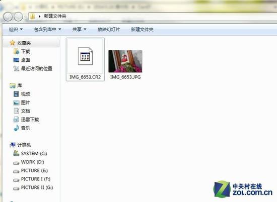Open 下载 under favorites
Viewport: 277px width, 202px height.
click(26, 51)
